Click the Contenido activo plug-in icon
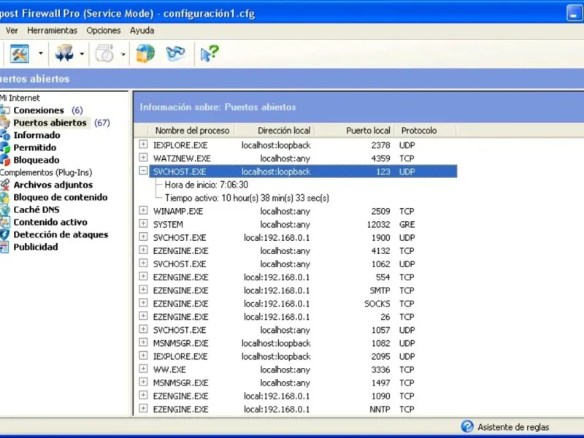The image size is (584, 438). point(5,222)
